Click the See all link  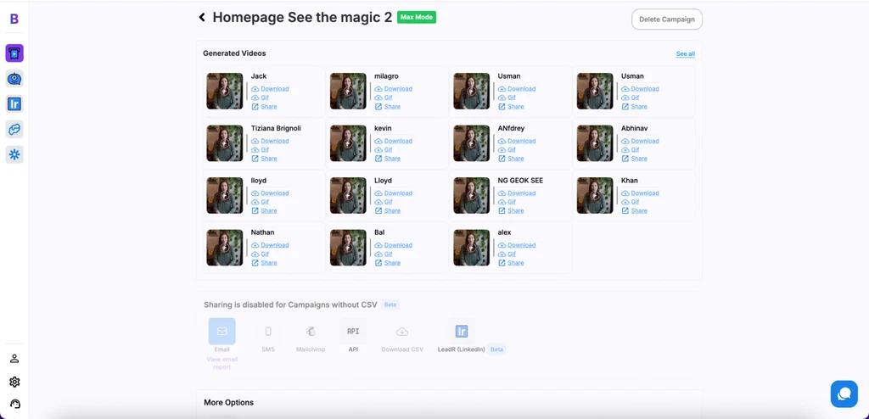pos(685,54)
